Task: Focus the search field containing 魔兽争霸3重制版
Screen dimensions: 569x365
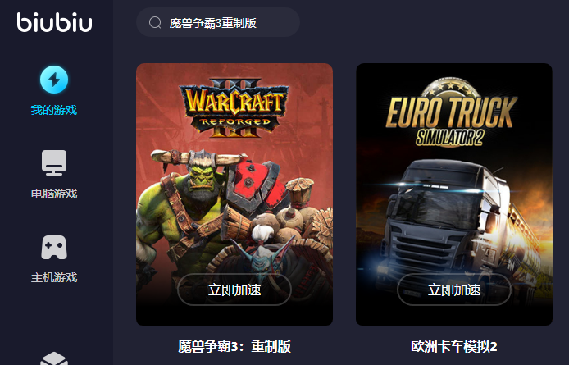Action: [x=218, y=22]
